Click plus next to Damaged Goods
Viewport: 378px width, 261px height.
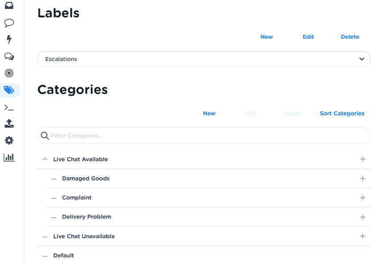coord(362,179)
